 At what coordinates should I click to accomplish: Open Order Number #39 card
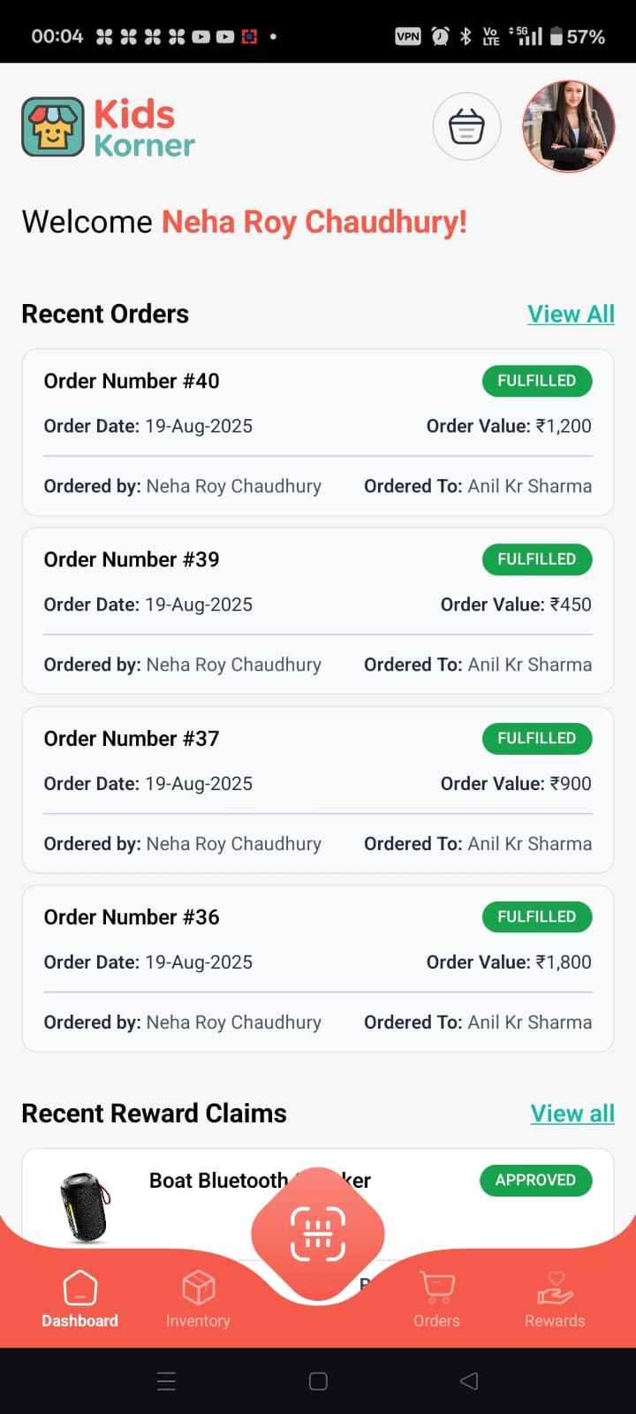(318, 611)
